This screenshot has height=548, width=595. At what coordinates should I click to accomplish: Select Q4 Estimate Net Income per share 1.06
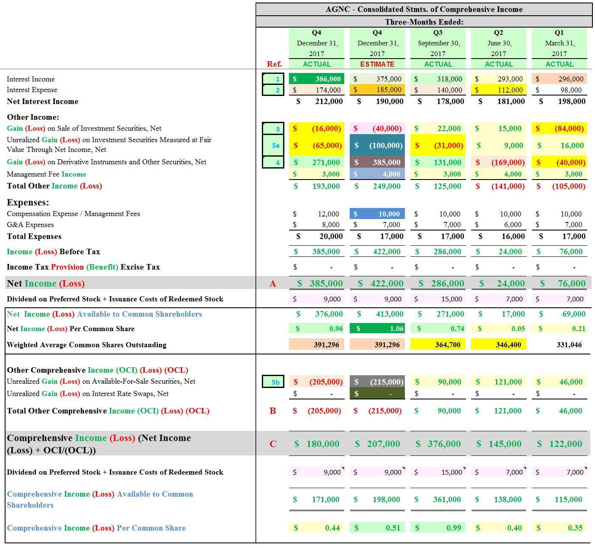(377, 329)
